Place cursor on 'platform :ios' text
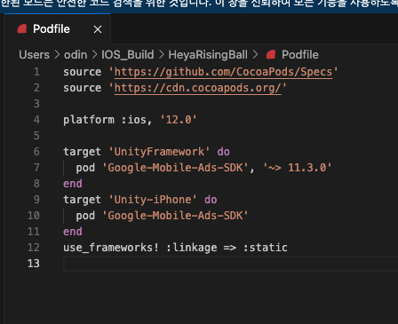Viewport: 398px width, 324px height. (105, 120)
